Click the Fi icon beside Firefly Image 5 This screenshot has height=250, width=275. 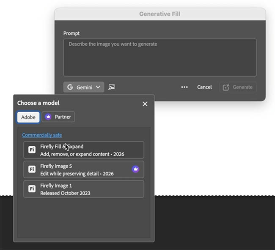(32, 169)
